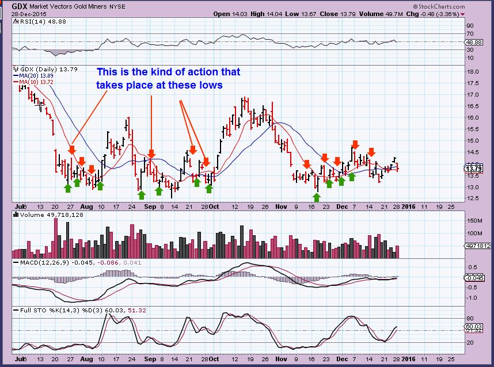The image size is (494, 367).
Task: Click the bar-chart icon before GDX (Daily)
Action: [16, 69]
